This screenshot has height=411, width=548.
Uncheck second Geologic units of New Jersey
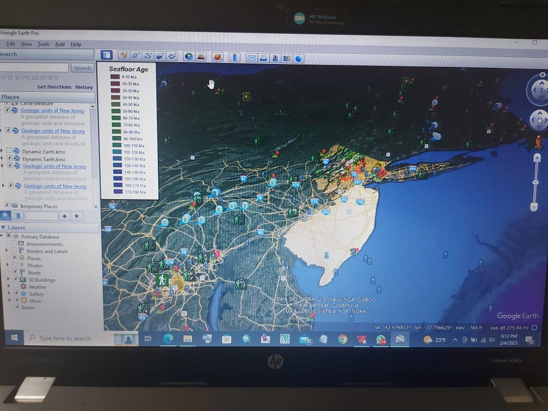[9, 130]
